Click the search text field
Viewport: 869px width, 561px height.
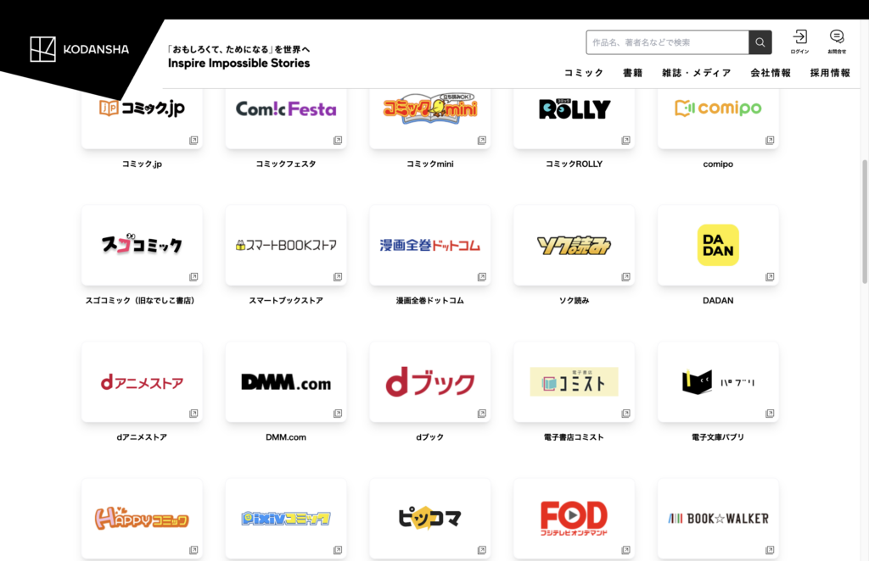click(667, 42)
